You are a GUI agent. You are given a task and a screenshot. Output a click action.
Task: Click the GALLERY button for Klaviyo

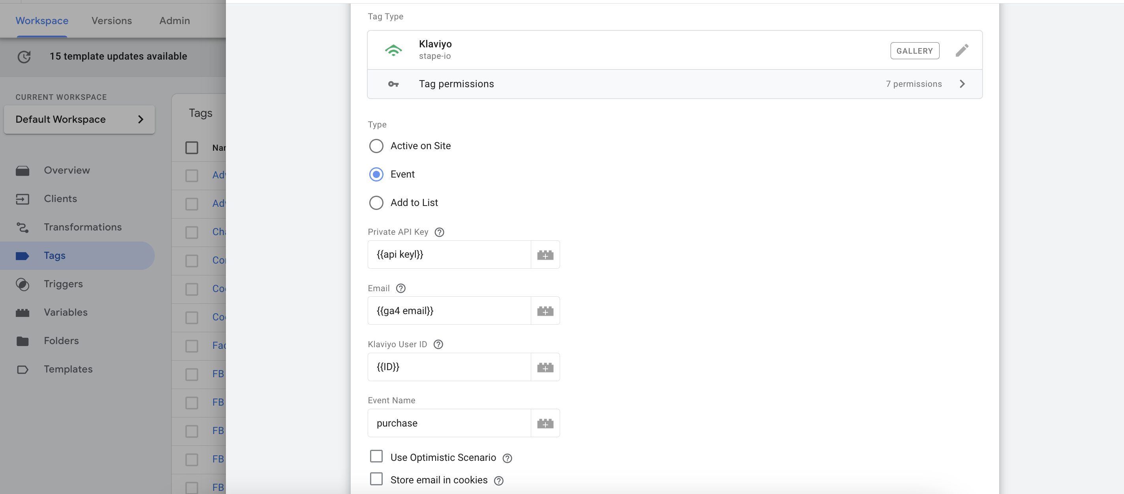(x=914, y=50)
